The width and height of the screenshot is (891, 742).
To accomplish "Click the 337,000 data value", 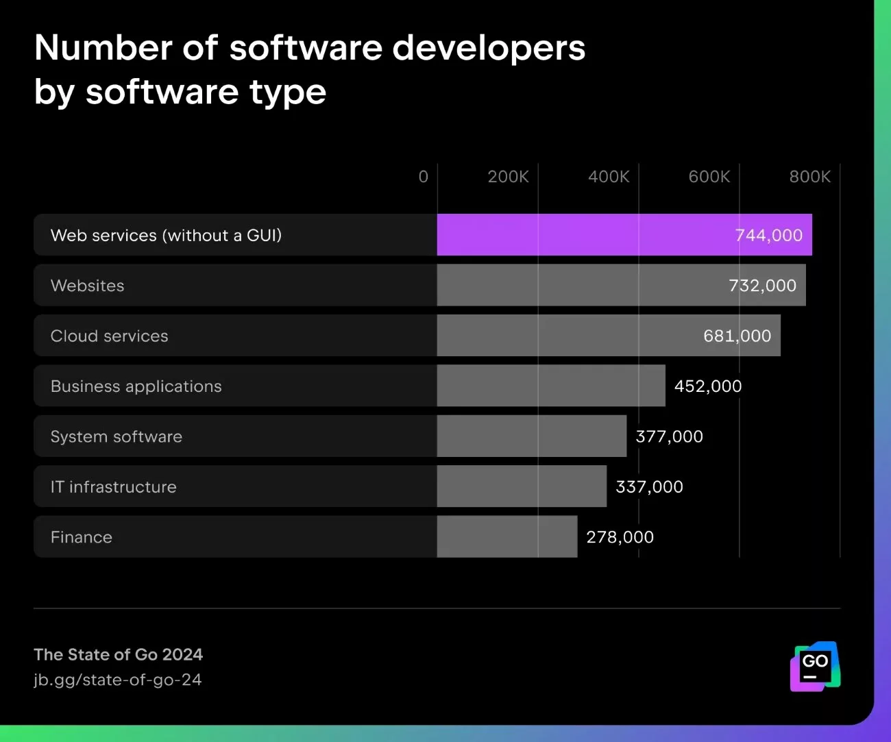I will coord(649,487).
